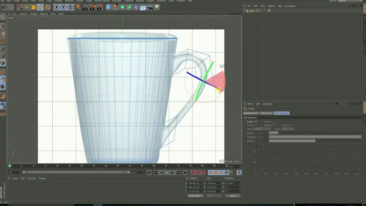Go to end of animation button
This screenshot has height=206, width=366.
[x=185, y=173]
